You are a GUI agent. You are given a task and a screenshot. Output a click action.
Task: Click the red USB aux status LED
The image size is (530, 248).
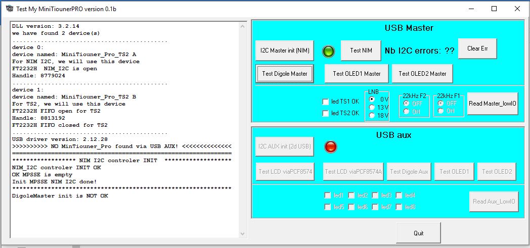(x=330, y=147)
